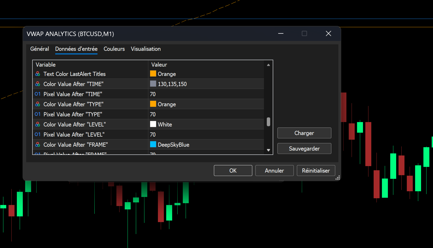Screen dimensions: 433x248
Task: Edit the 70 value for Pixel Value After "LEVEL"
Action: 206,134
